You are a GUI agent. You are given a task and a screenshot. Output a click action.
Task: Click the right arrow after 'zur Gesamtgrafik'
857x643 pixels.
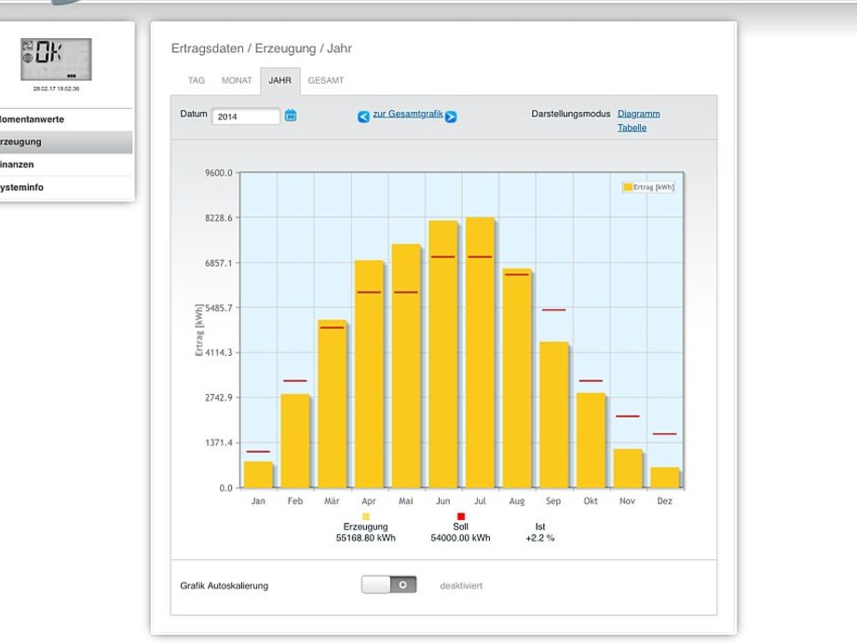tap(451, 116)
